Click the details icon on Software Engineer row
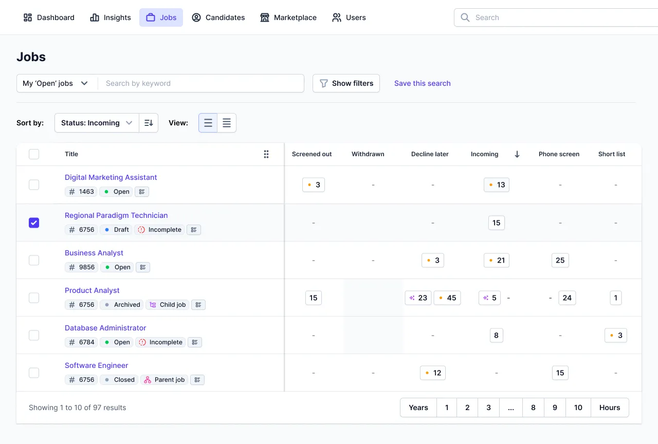 click(x=197, y=380)
